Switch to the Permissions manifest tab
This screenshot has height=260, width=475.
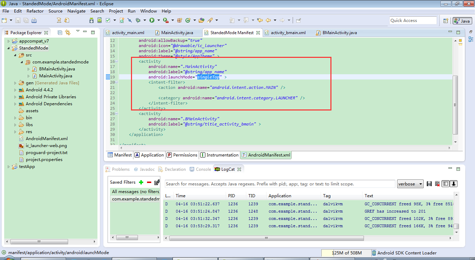click(182, 155)
